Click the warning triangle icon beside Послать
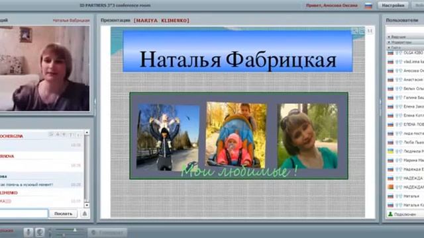424x238 pixels. [x=85, y=214]
